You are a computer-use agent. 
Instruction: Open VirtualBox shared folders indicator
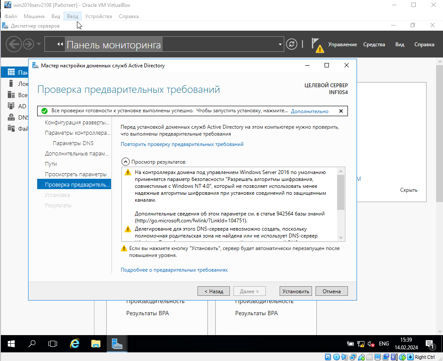point(369,357)
